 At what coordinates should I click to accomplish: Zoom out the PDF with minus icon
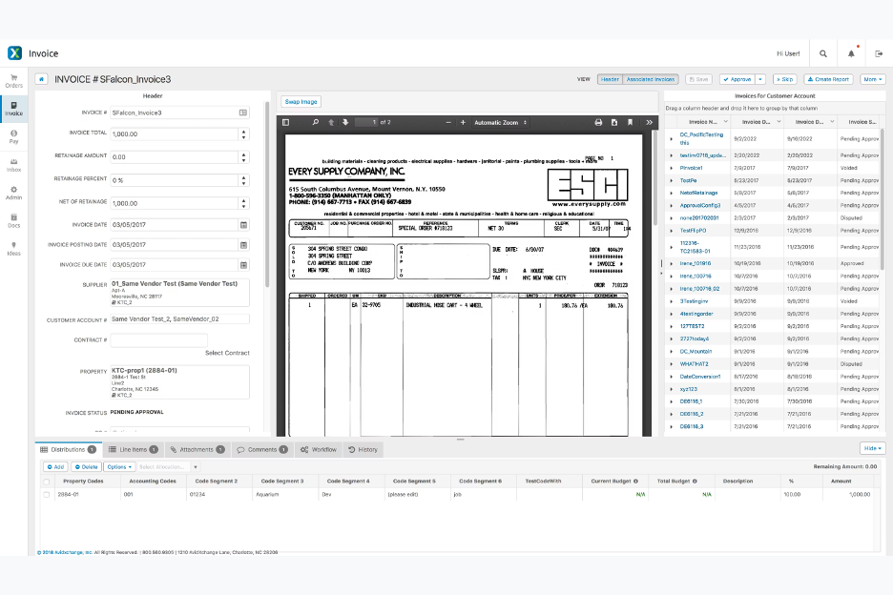(x=448, y=122)
